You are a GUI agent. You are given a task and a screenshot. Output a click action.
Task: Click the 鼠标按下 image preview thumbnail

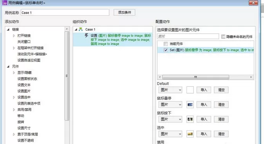(190, 119)
